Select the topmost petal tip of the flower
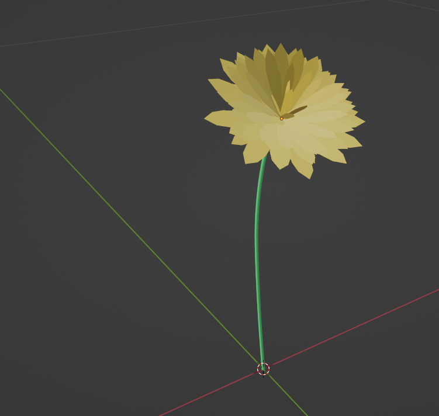 point(281,45)
